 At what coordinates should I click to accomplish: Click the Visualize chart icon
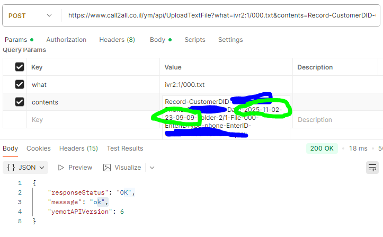pos(107,168)
